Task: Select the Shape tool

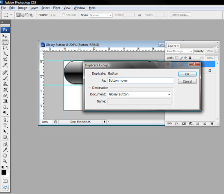Action: (x=5, y=137)
